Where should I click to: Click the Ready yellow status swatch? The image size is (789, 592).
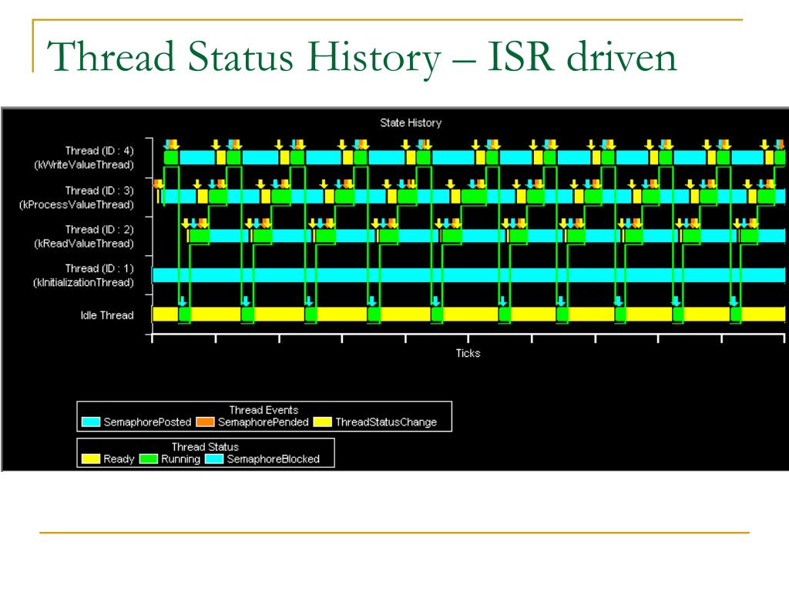coord(91,459)
